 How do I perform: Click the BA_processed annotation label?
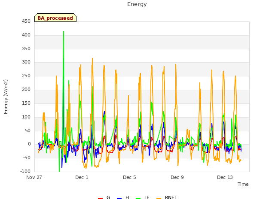55,18
